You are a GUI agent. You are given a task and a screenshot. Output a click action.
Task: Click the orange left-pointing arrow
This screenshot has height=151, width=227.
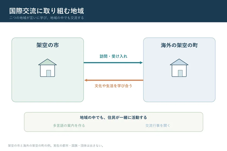point(114,80)
